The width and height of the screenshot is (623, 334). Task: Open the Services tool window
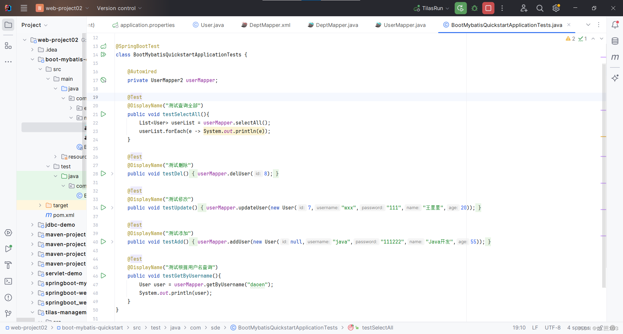click(x=8, y=233)
